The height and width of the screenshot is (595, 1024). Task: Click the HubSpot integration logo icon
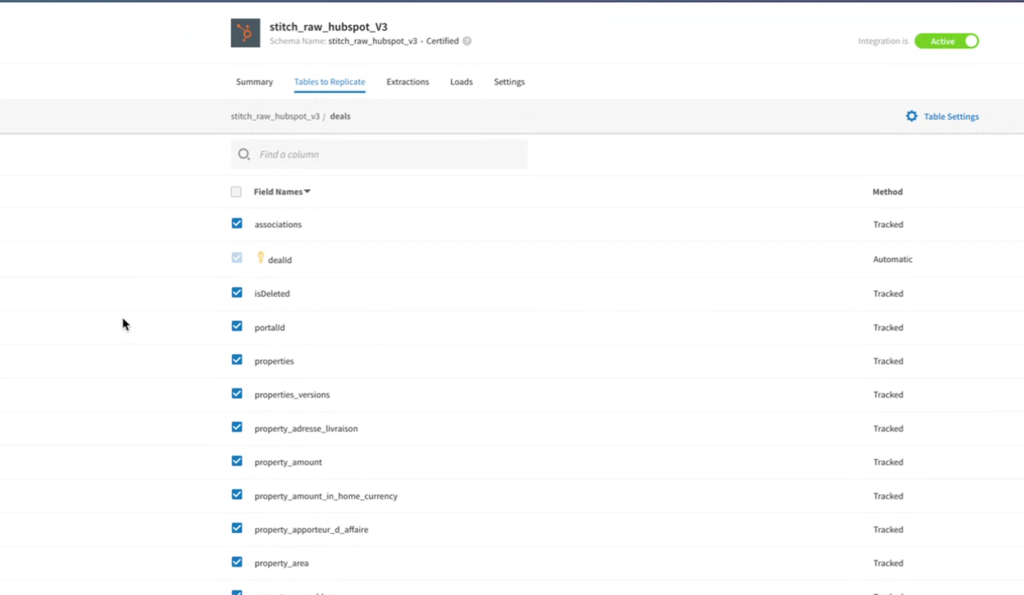coord(245,33)
